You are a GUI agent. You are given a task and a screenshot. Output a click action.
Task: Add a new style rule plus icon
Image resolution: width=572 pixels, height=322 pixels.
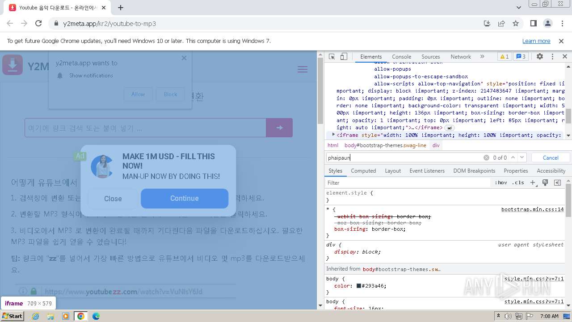533,182
